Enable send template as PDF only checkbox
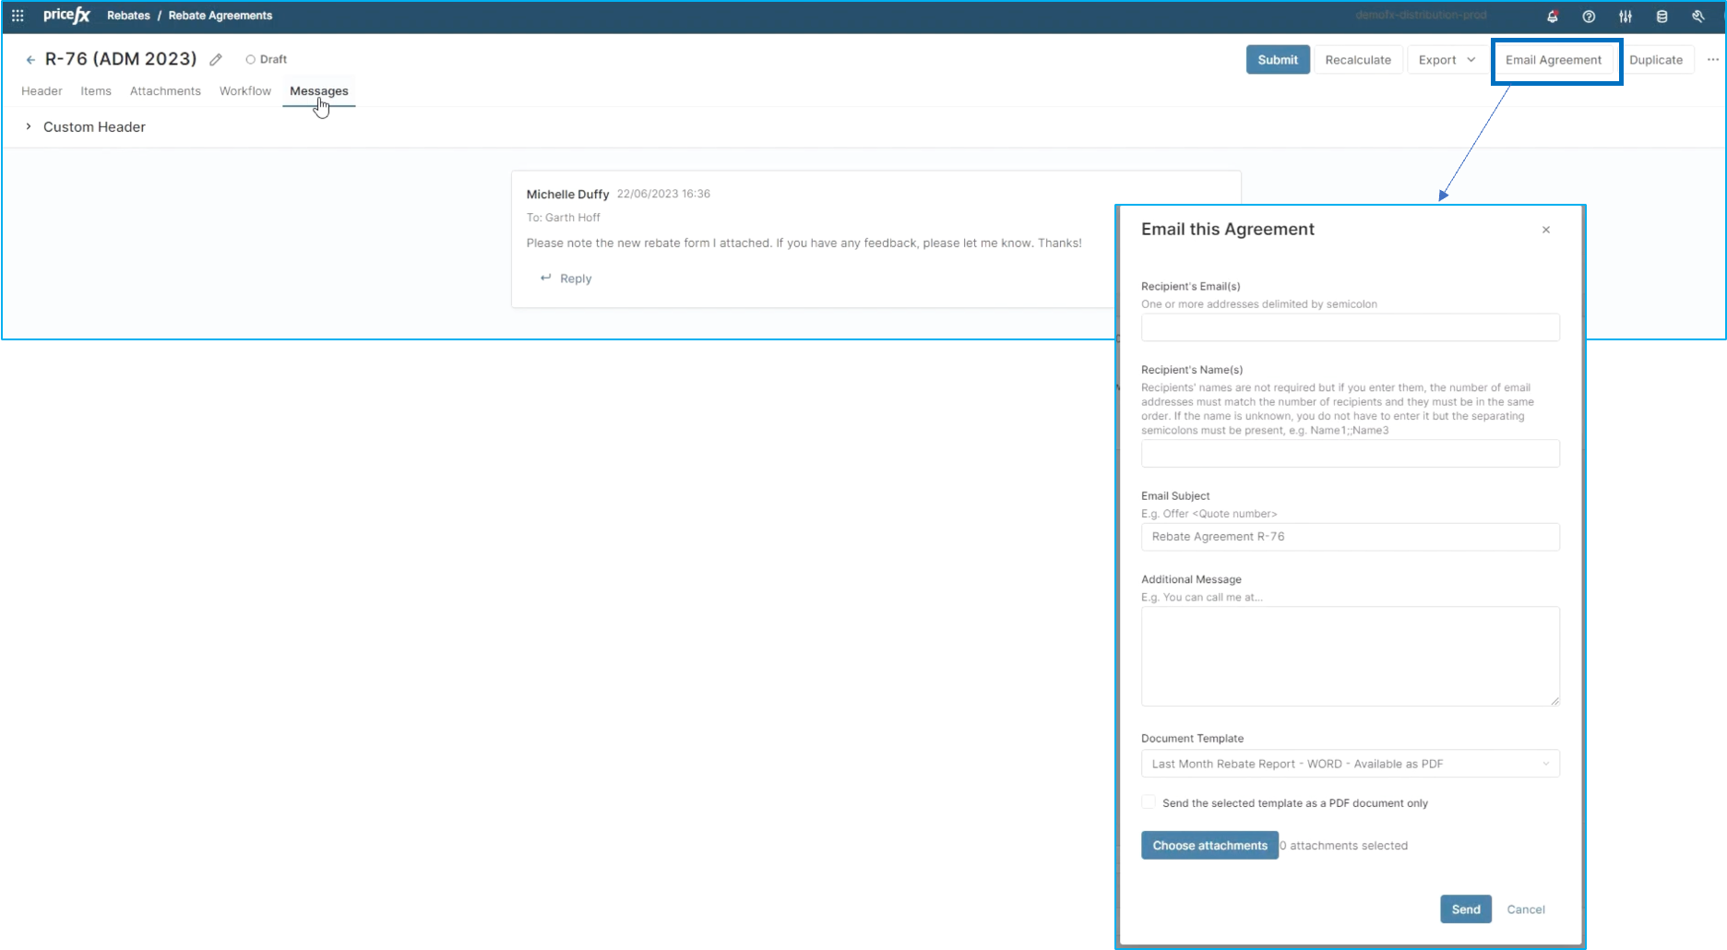The height and width of the screenshot is (950, 1727). 1149,802
